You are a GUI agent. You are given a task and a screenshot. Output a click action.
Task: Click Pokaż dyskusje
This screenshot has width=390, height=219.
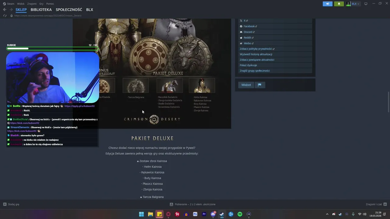pos(275,65)
